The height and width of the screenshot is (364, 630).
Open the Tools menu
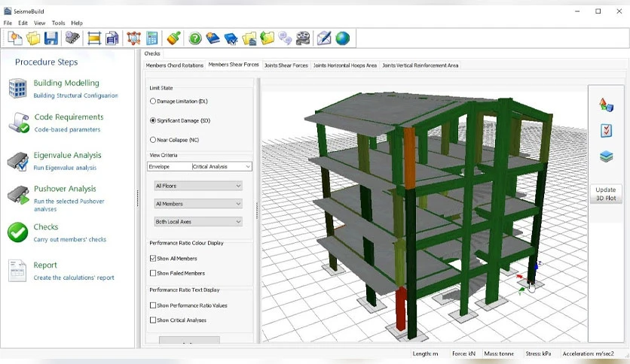tap(58, 23)
